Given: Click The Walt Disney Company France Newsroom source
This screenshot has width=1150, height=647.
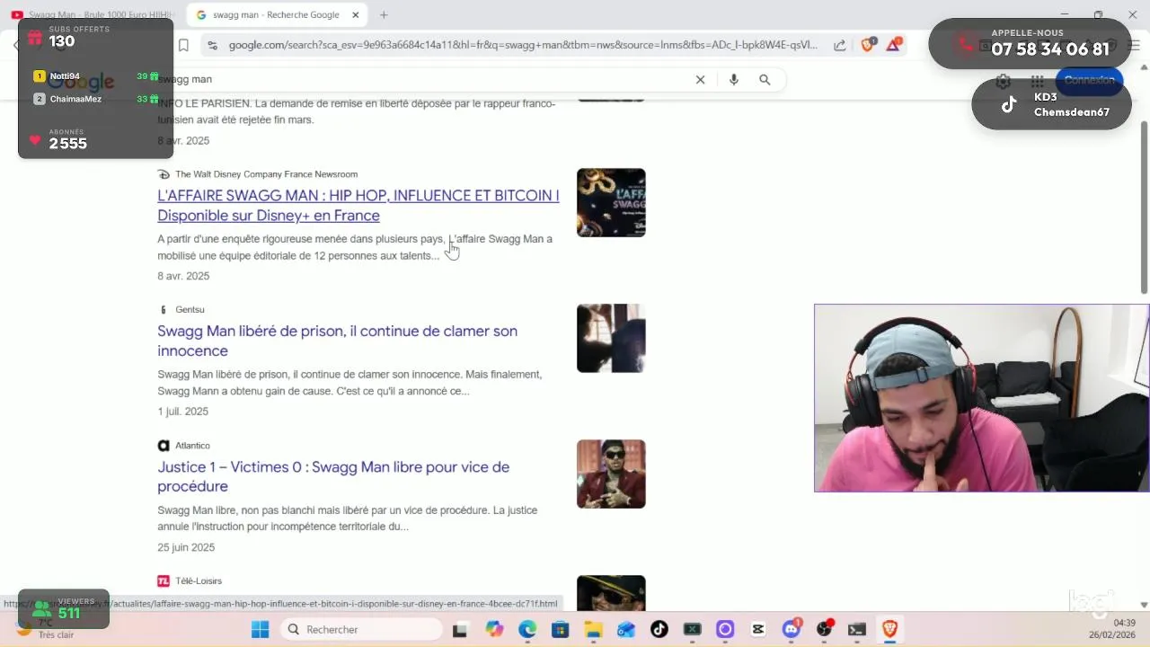Looking at the screenshot, I should [266, 174].
